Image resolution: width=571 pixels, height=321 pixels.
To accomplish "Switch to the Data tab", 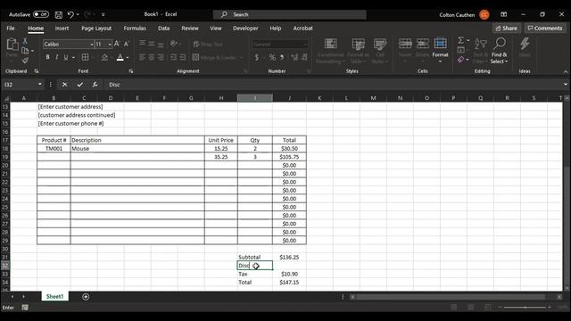I will tap(164, 29).
